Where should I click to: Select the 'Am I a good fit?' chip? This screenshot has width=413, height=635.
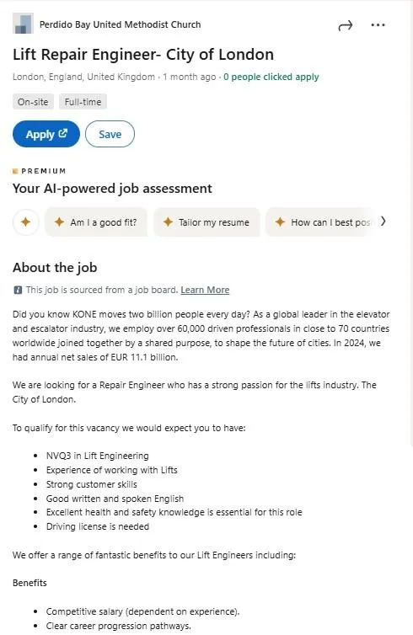(x=96, y=222)
